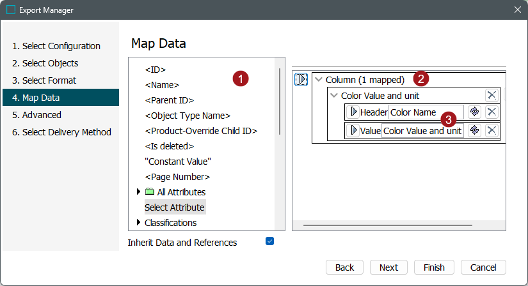The width and height of the screenshot is (528, 286).
Task: Click the Finish button
Action: tap(434, 267)
